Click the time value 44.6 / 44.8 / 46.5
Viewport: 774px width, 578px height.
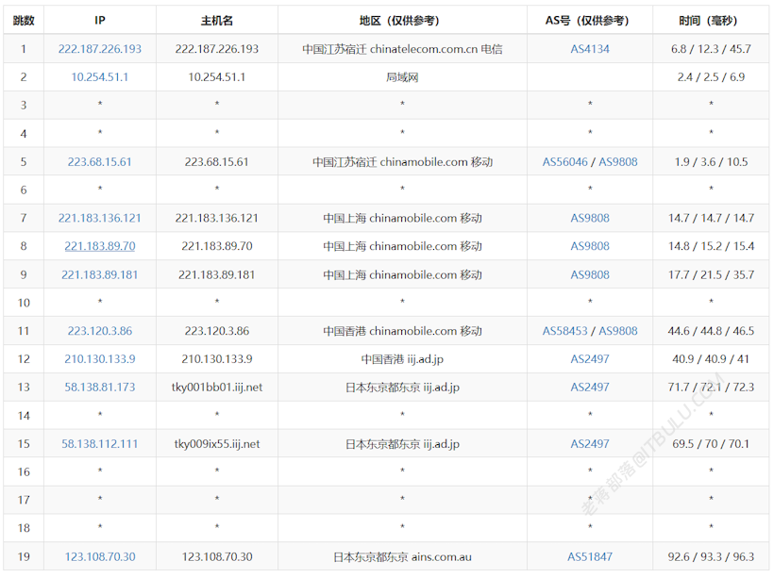(711, 331)
